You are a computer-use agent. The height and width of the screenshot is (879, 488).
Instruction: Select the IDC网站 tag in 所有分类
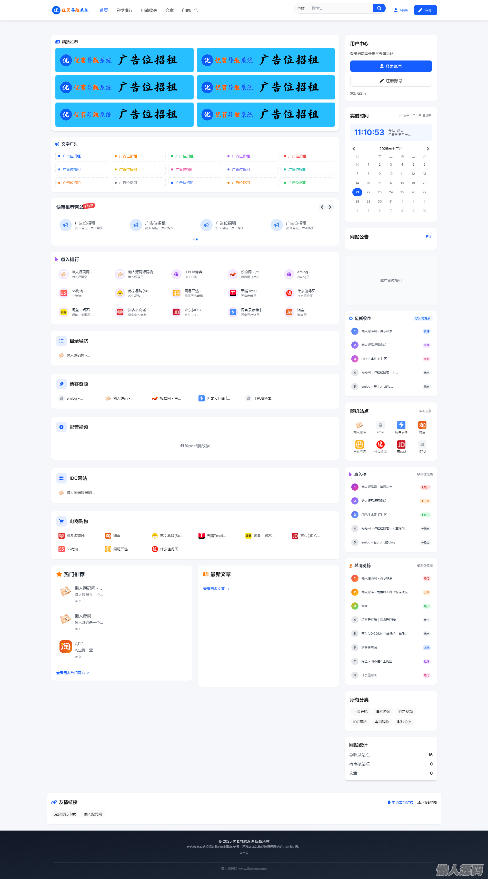click(x=360, y=722)
